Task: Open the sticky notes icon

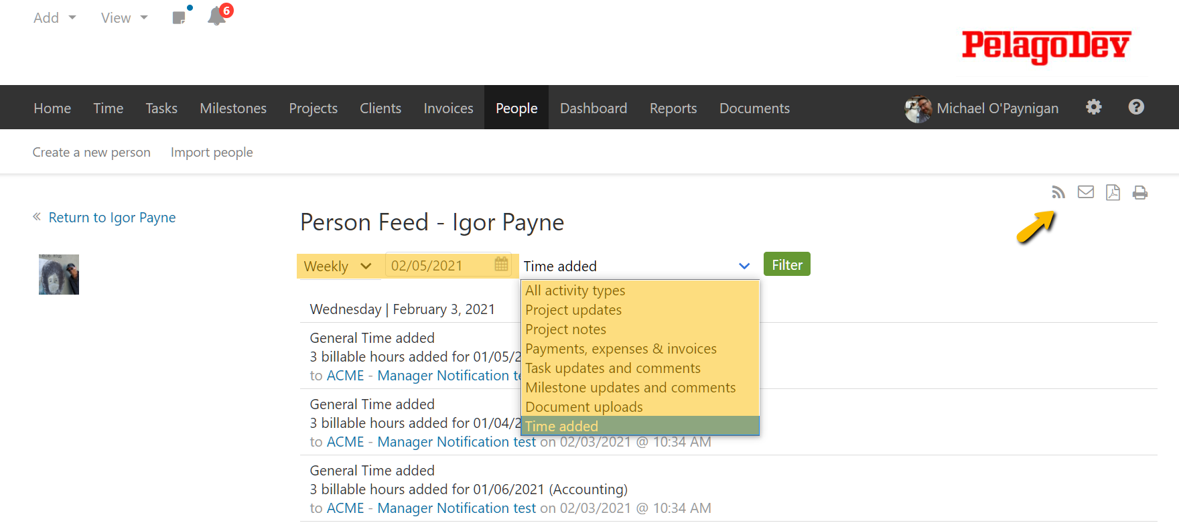Action: [x=179, y=18]
